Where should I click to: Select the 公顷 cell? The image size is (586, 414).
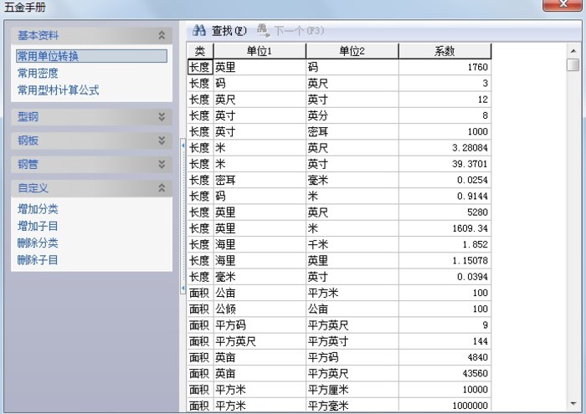coord(260,309)
